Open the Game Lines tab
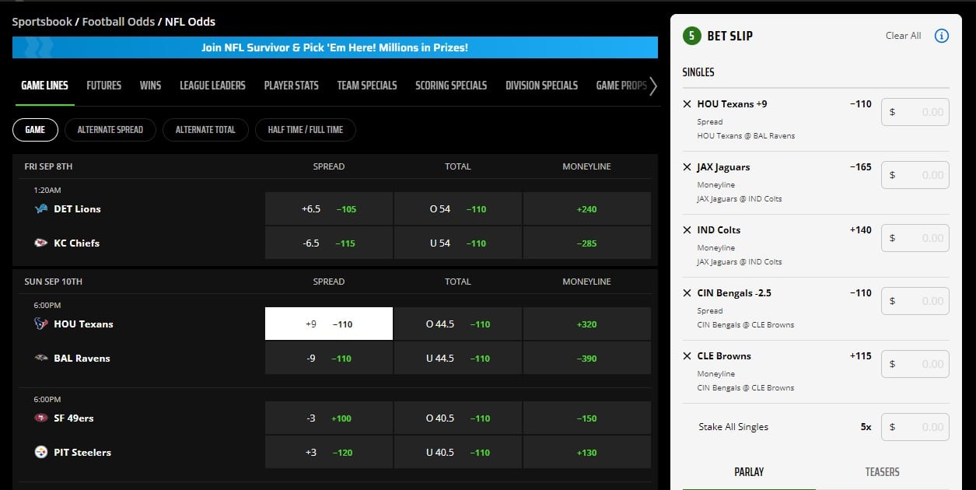The image size is (976, 490). (x=44, y=86)
